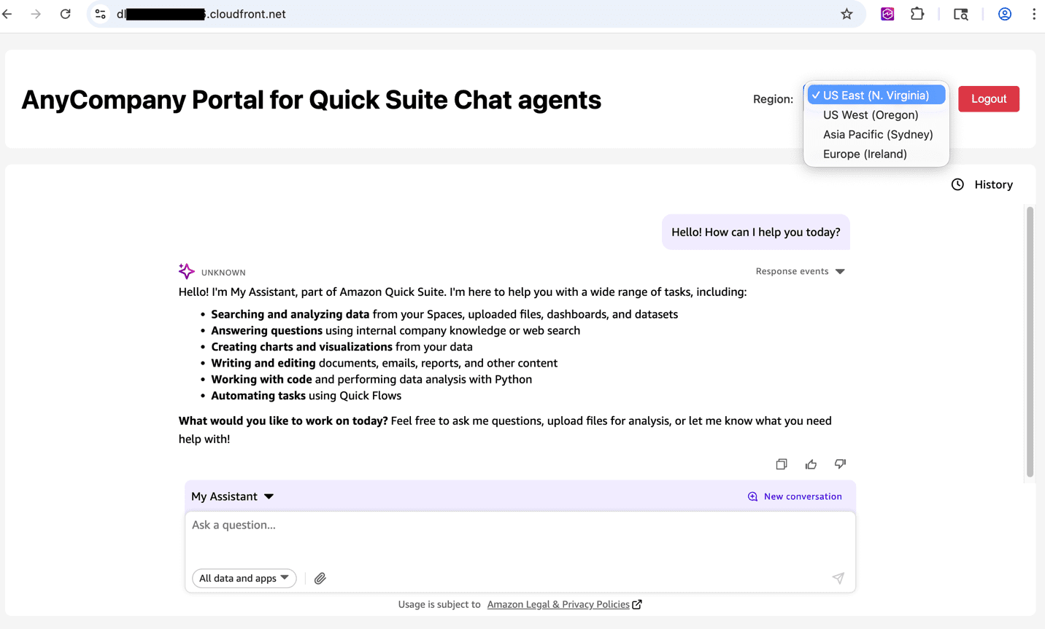Log out with the red Logout button

point(989,99)
